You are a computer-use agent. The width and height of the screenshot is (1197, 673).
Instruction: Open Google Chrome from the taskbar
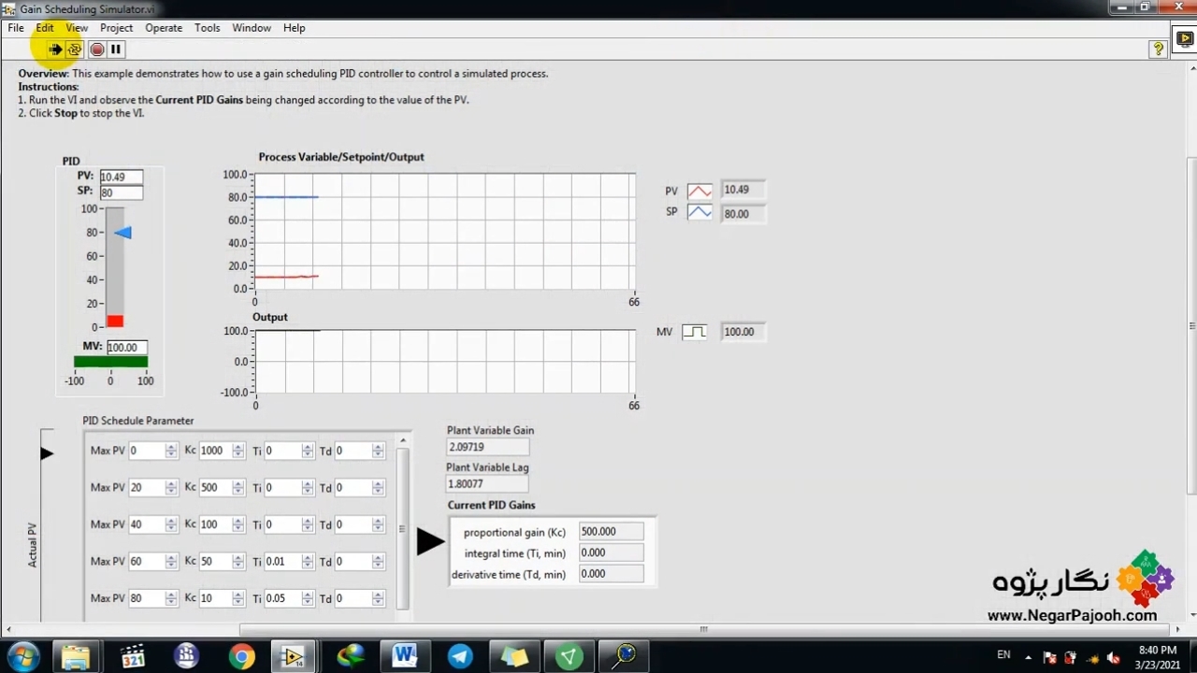pyautogui.click(x=242, y=656)
